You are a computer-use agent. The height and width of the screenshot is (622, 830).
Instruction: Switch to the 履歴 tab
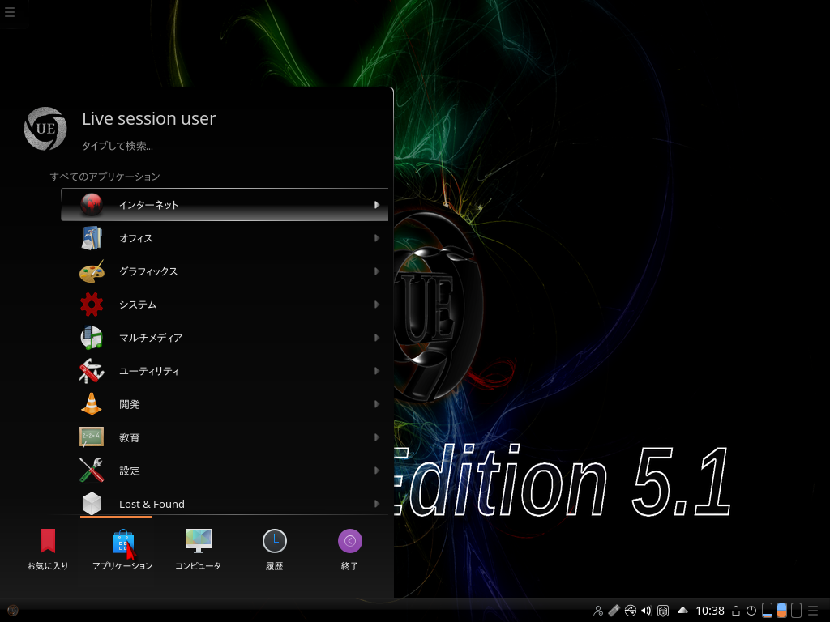[274, 549]
